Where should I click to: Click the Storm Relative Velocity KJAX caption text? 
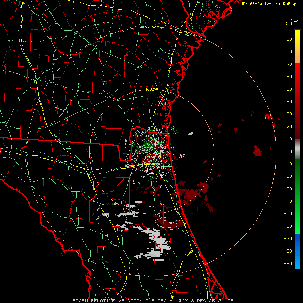click(153, 301)
